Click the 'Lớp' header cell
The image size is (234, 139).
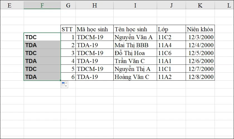[x=171, y=29]
